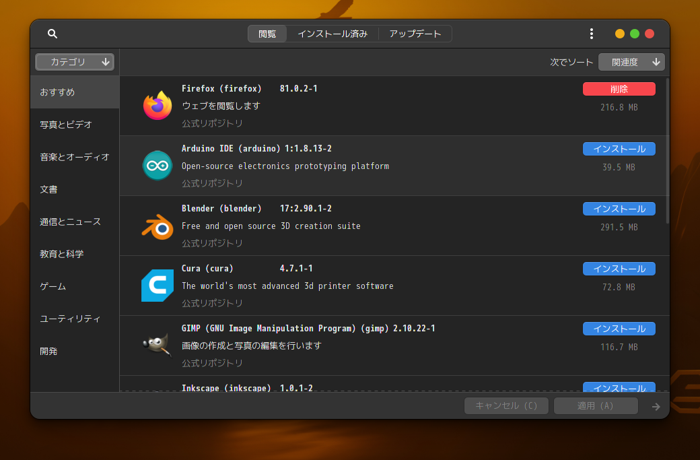Click the 72.8 MB size label
Viewport: 700px width, 460px height.
click(x=619, y=287)
